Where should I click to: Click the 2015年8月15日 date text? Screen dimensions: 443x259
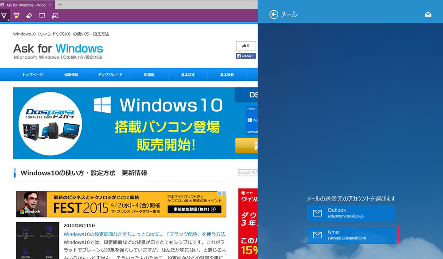tap(80, 225)
